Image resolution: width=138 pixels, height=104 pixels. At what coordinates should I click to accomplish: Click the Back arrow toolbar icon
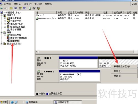[1, 8]
